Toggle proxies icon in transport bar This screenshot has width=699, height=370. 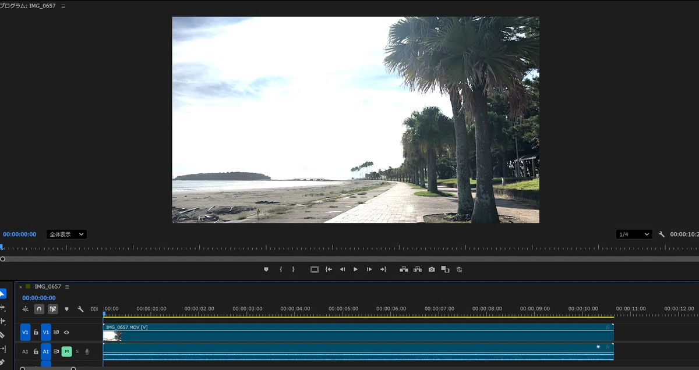click(459, 269)
